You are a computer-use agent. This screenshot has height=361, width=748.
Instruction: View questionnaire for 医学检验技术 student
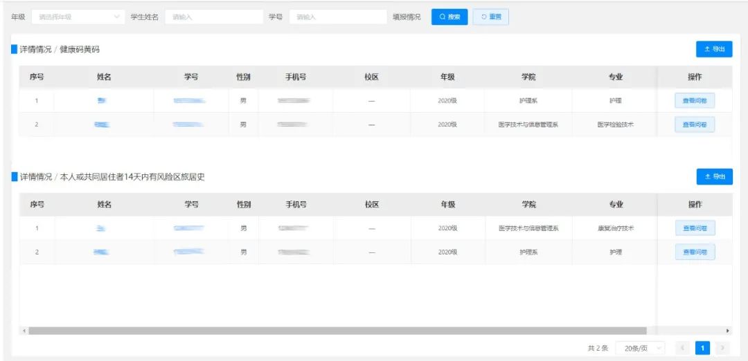pos(695,124)
